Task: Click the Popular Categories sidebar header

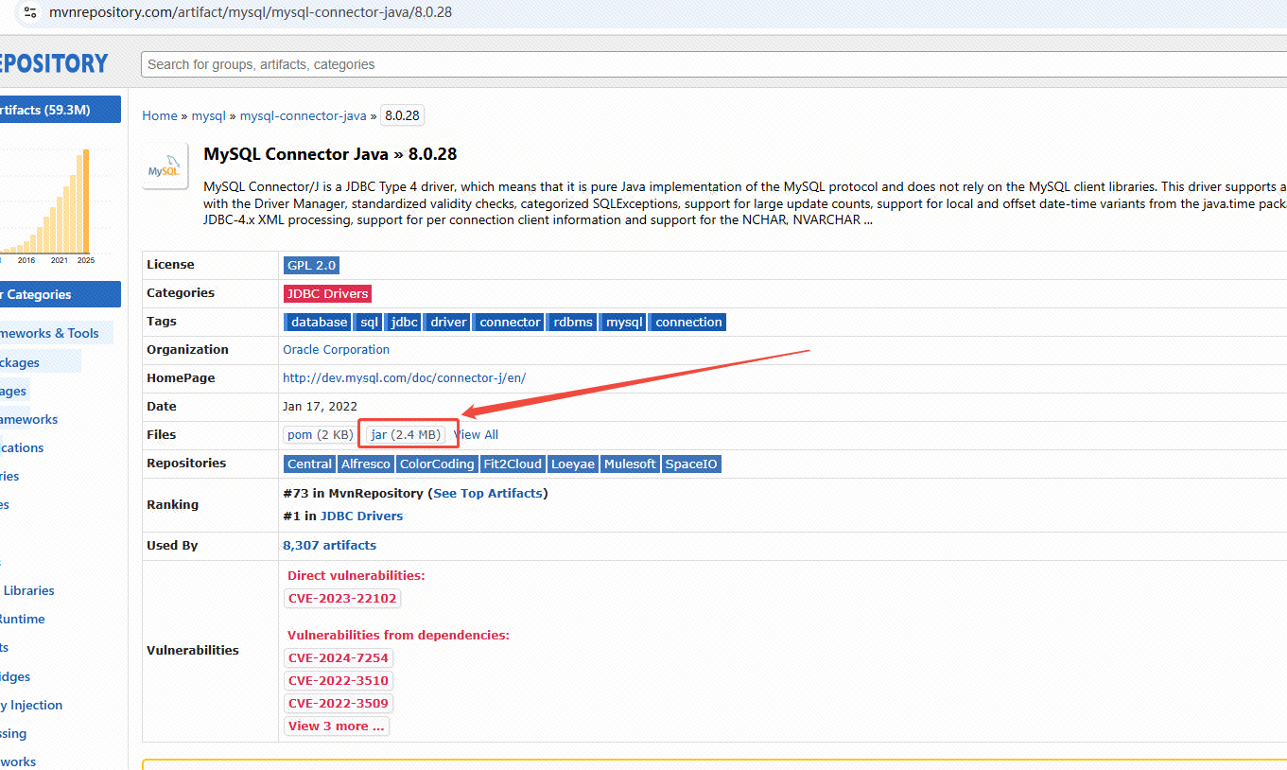Action: coord(60,294)
